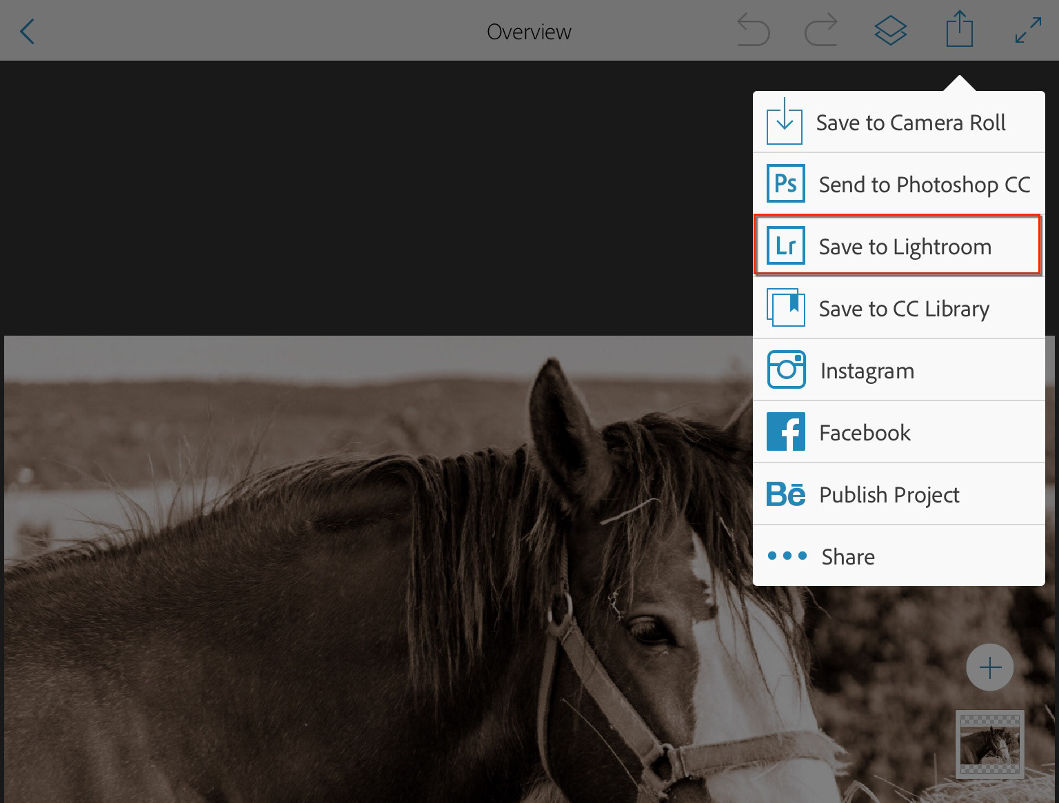Screen dimensions: 1059x803
Task: Choose Save to Camera Roll
Action: pos(899,121)
